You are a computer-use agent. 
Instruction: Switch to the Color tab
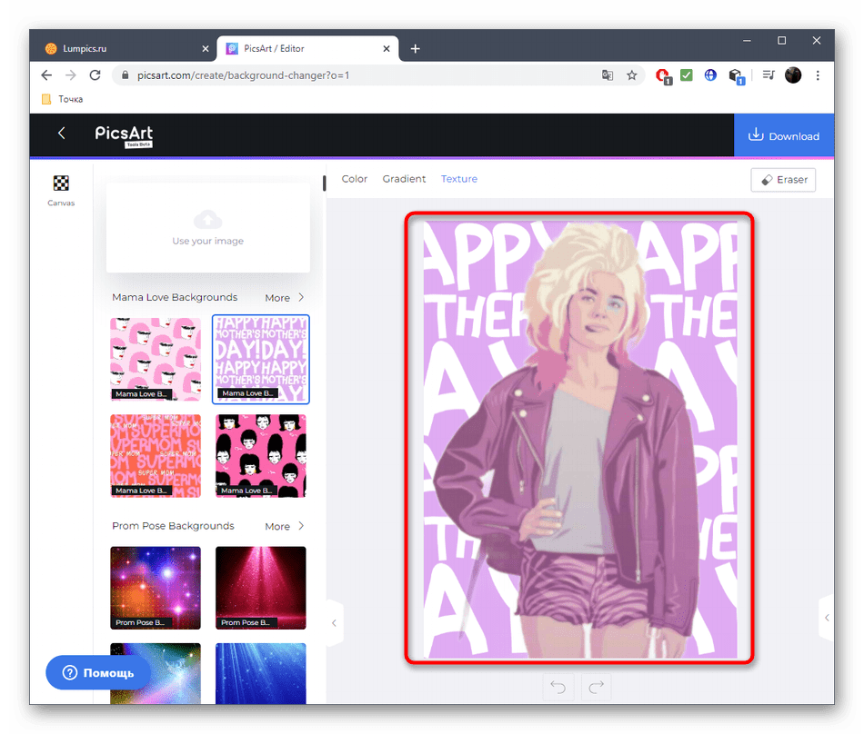pos(355,179)
